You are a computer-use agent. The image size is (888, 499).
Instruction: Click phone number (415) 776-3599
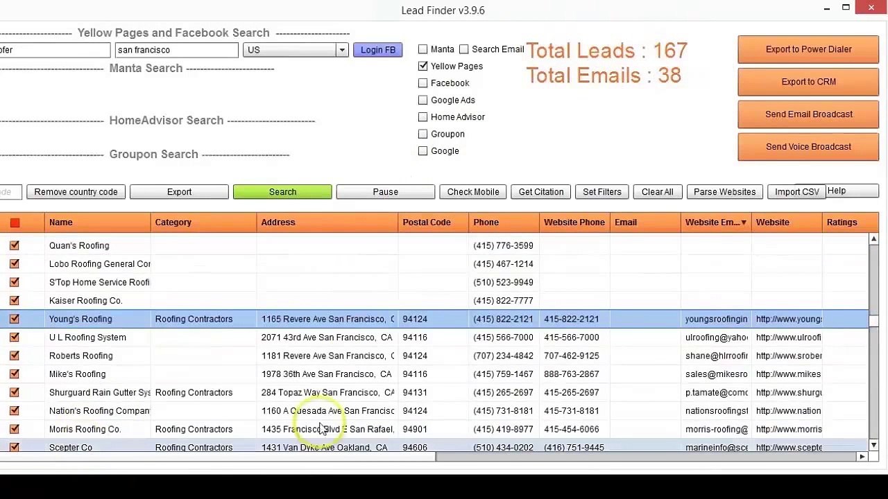pos(503,245)
